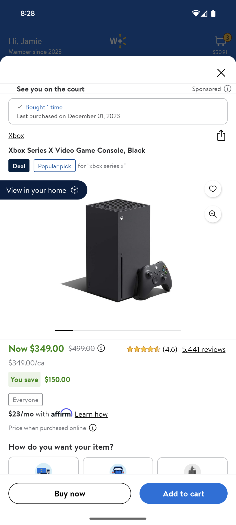This screenshot has width=236, height=525.
Task: Tap the star rating
Action: pos(143,349)
